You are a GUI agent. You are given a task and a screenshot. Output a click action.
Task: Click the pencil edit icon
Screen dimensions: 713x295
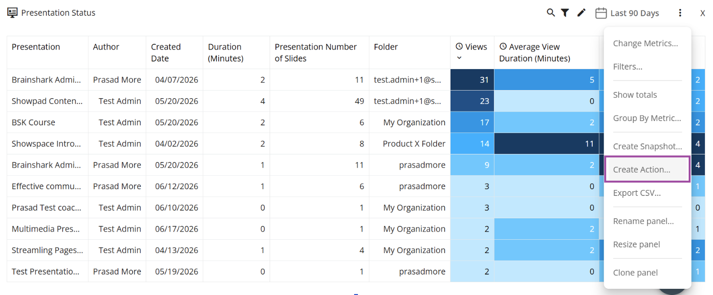click(x=581, y=13)
